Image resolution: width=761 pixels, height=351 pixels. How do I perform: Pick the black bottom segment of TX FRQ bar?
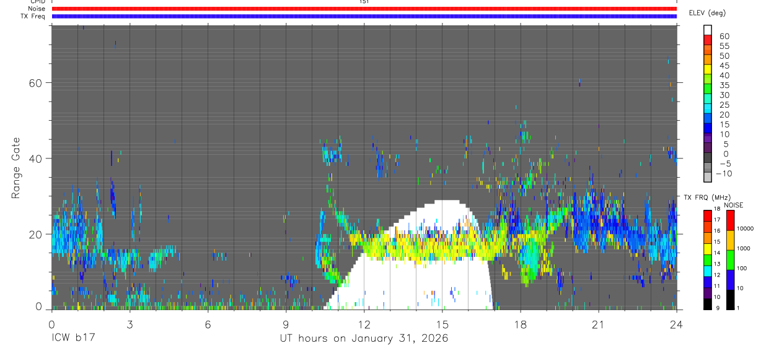pos(708,303)
